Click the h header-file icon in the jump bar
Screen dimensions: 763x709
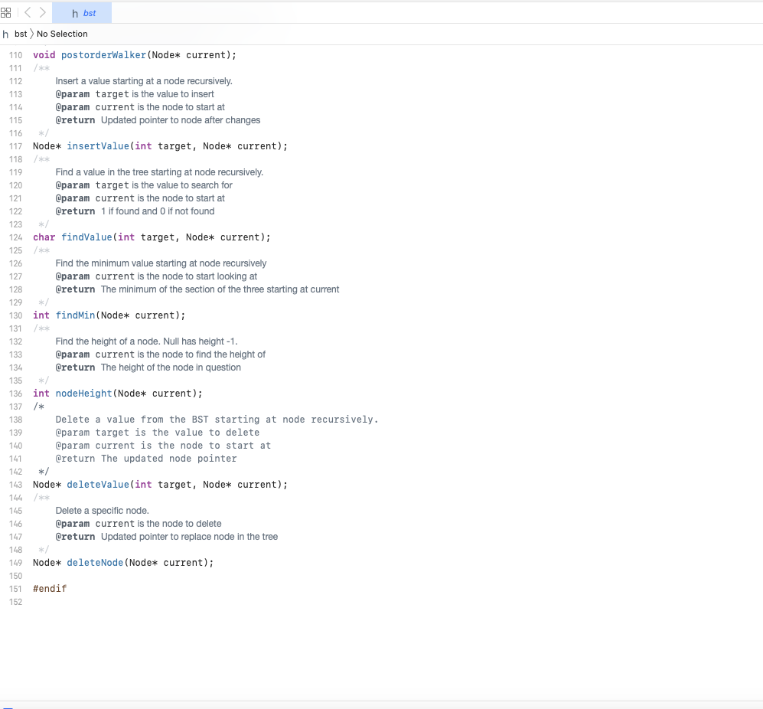click(x=5, y=34)
